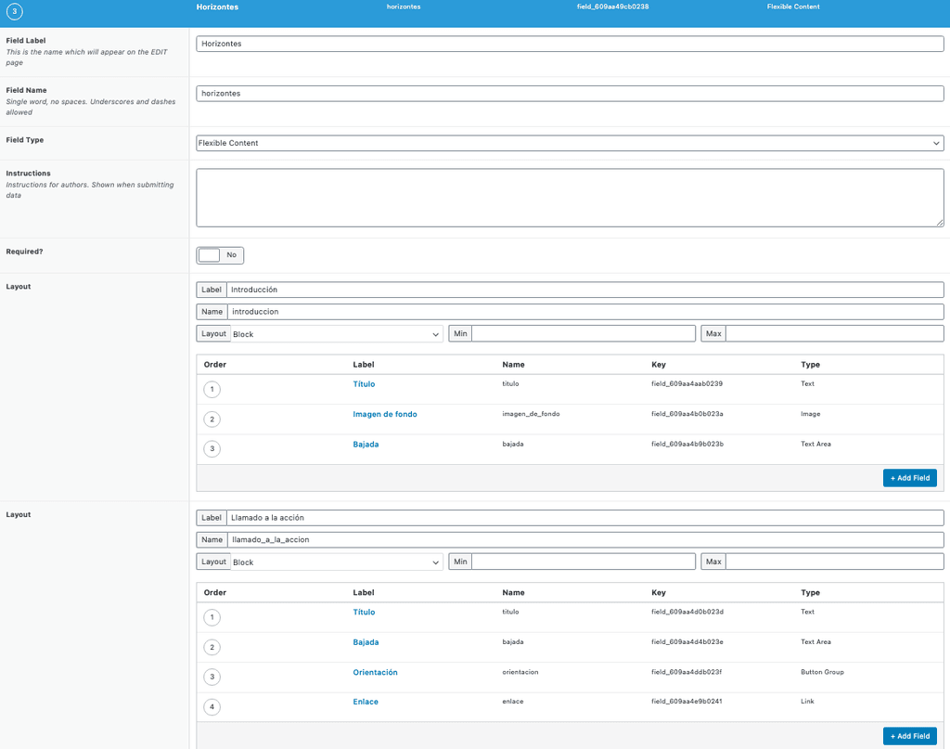Click the Field Label input containing Horizontes
Image resolution: width=950 pixels, height=749 pixels.
pyautogui.click(x=568, y=43)
